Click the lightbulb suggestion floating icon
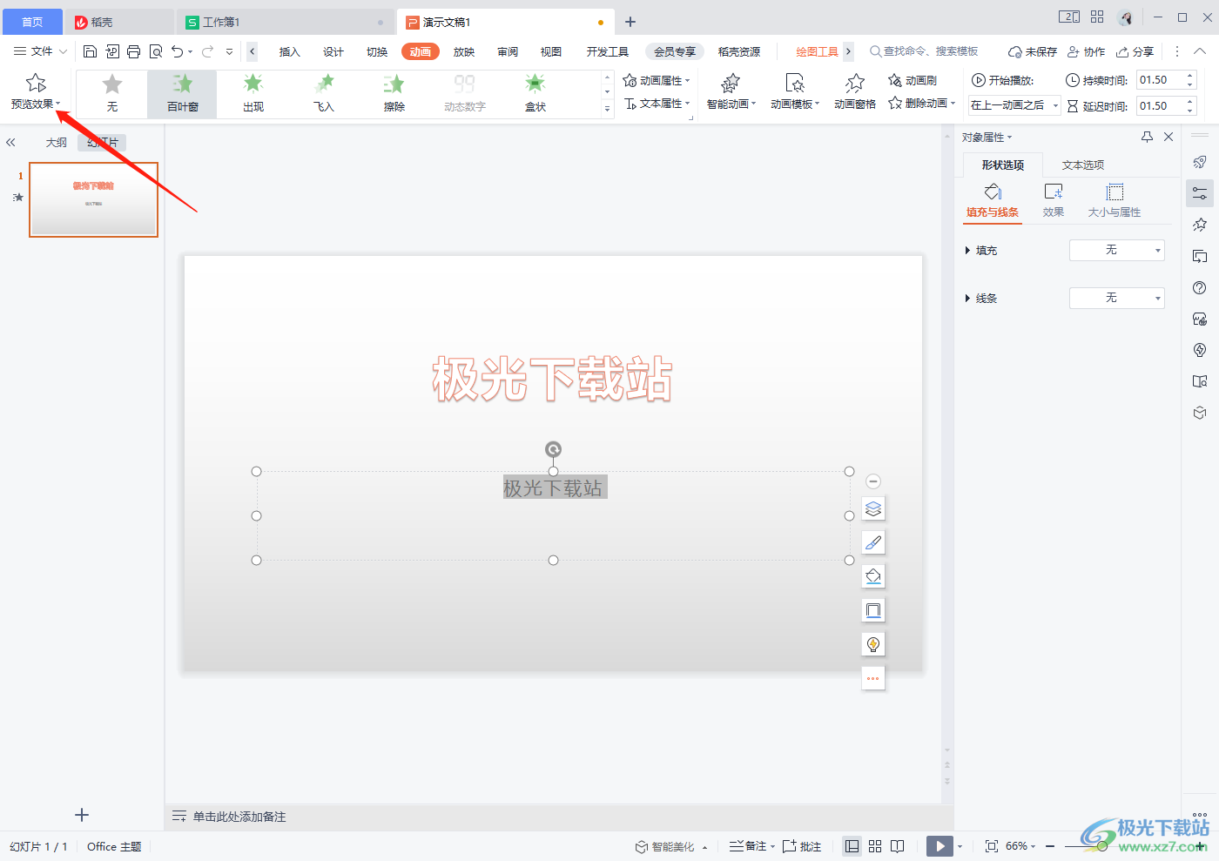 coord(873,644)
